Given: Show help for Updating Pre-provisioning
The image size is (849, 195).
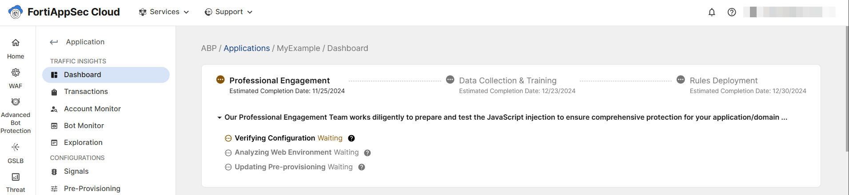Looking at the screenshot, I should [362, 167].
